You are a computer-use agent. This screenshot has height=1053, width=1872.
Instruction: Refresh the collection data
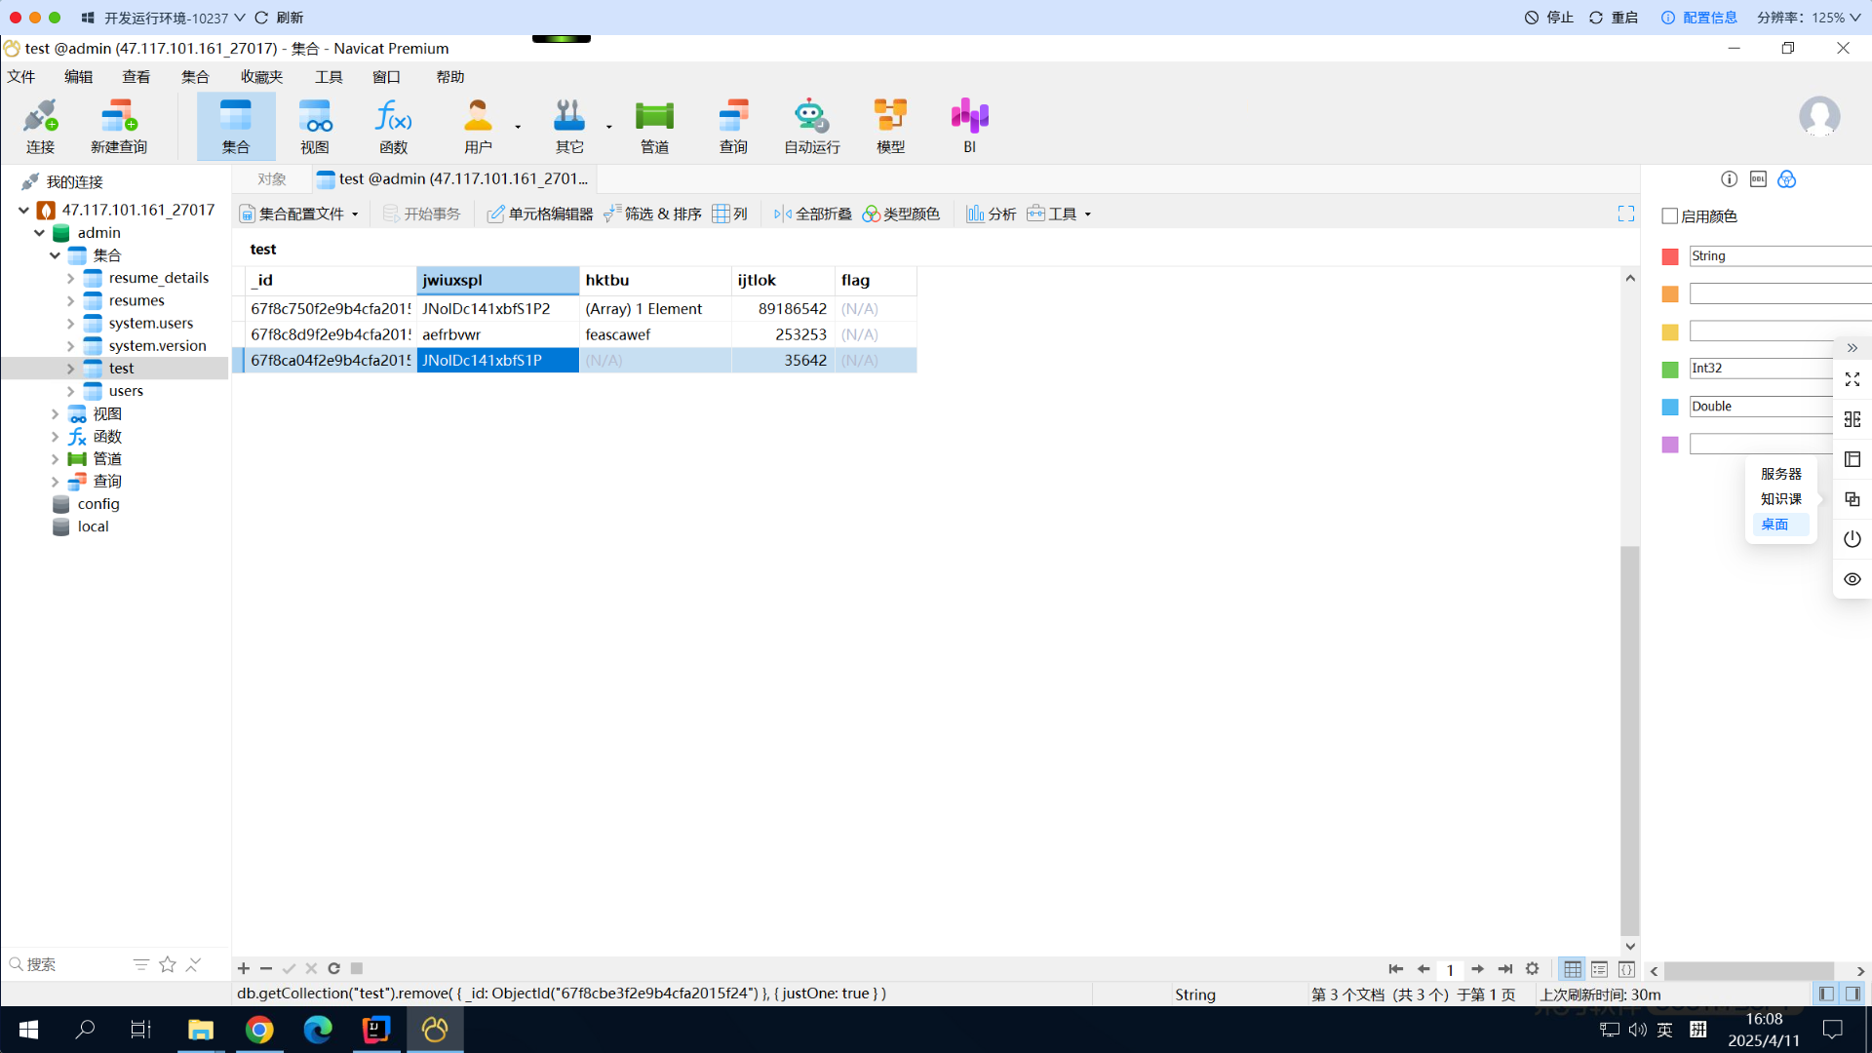(333, 968)
